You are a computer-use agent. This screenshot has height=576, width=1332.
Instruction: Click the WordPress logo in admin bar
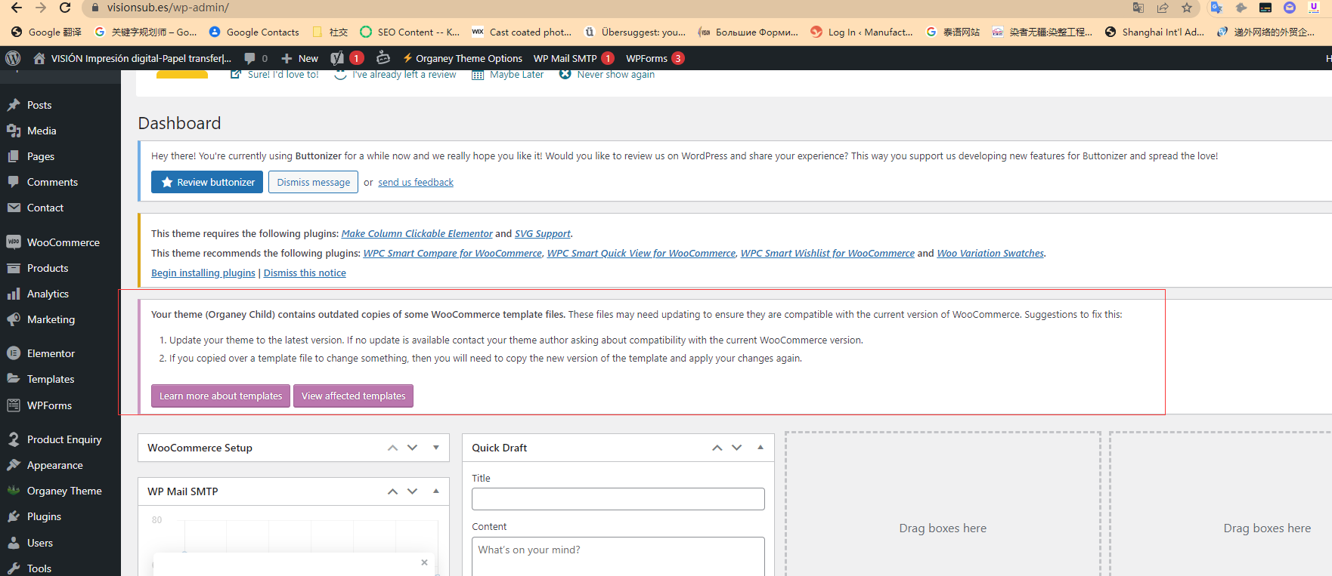point(13,58)
